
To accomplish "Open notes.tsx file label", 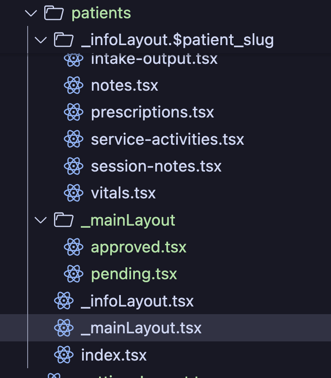I will [x=125, y=86].
